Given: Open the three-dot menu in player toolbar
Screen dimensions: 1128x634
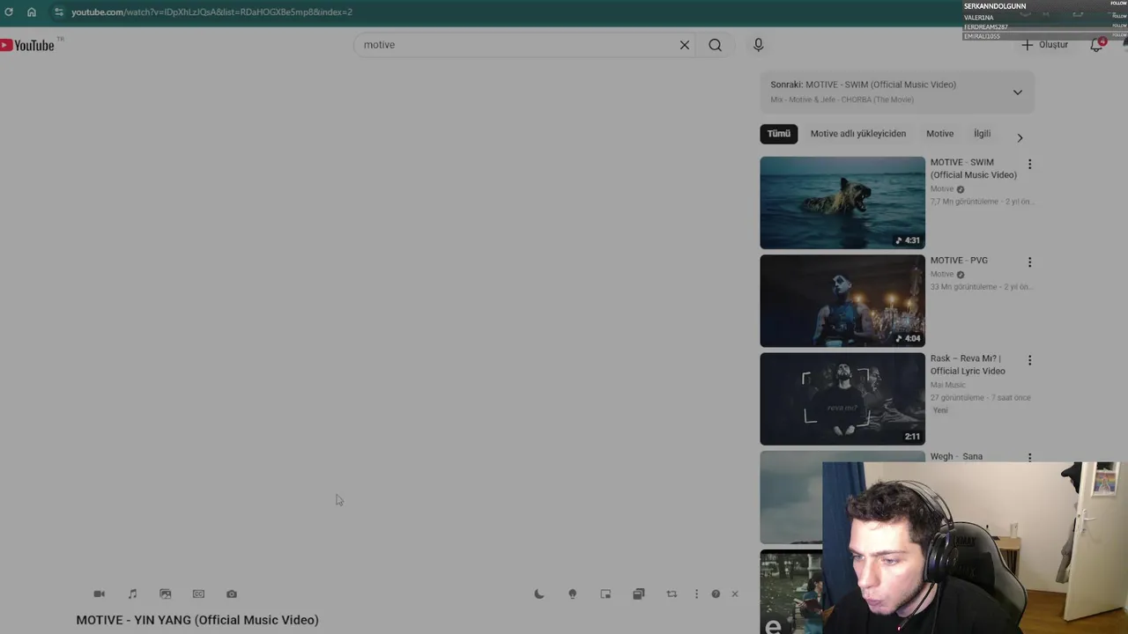Looking at the screenshot, I should tap(696, 594).
